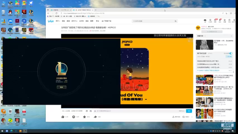Click the bilibili search input box
Viewport: 238px width, 134px height.
pos(153,21)
